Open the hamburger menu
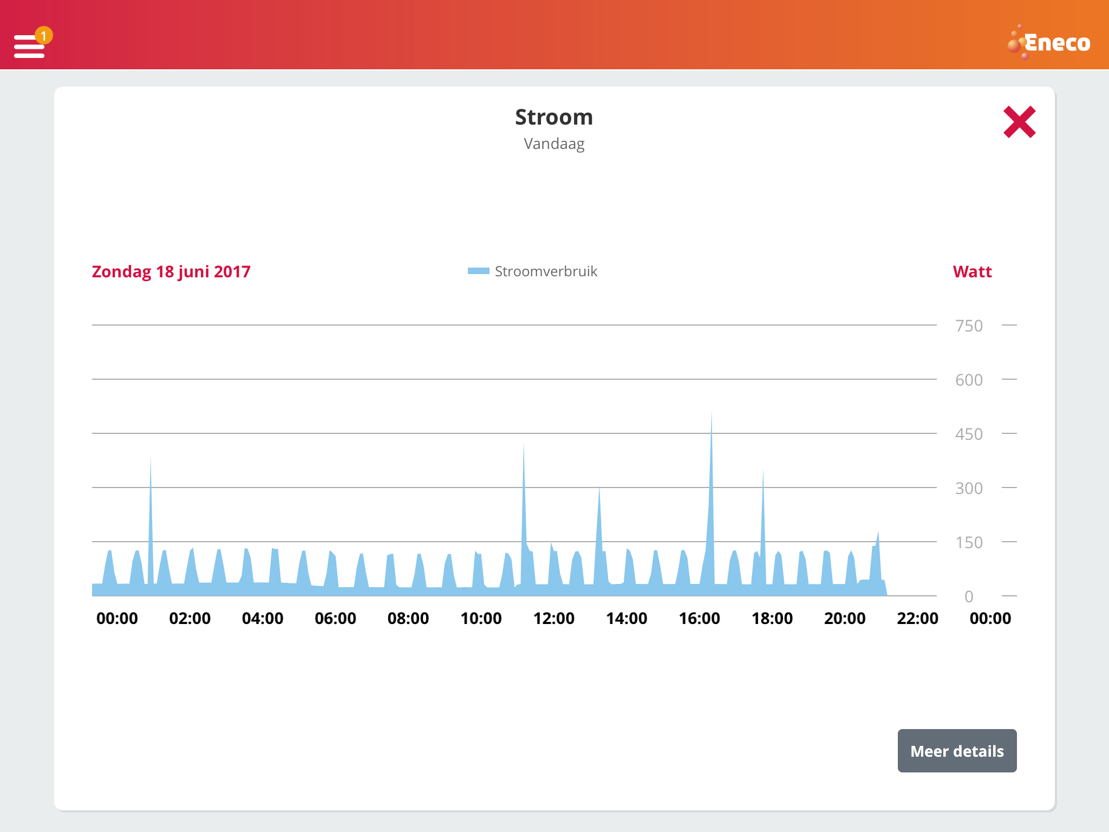 29,47
